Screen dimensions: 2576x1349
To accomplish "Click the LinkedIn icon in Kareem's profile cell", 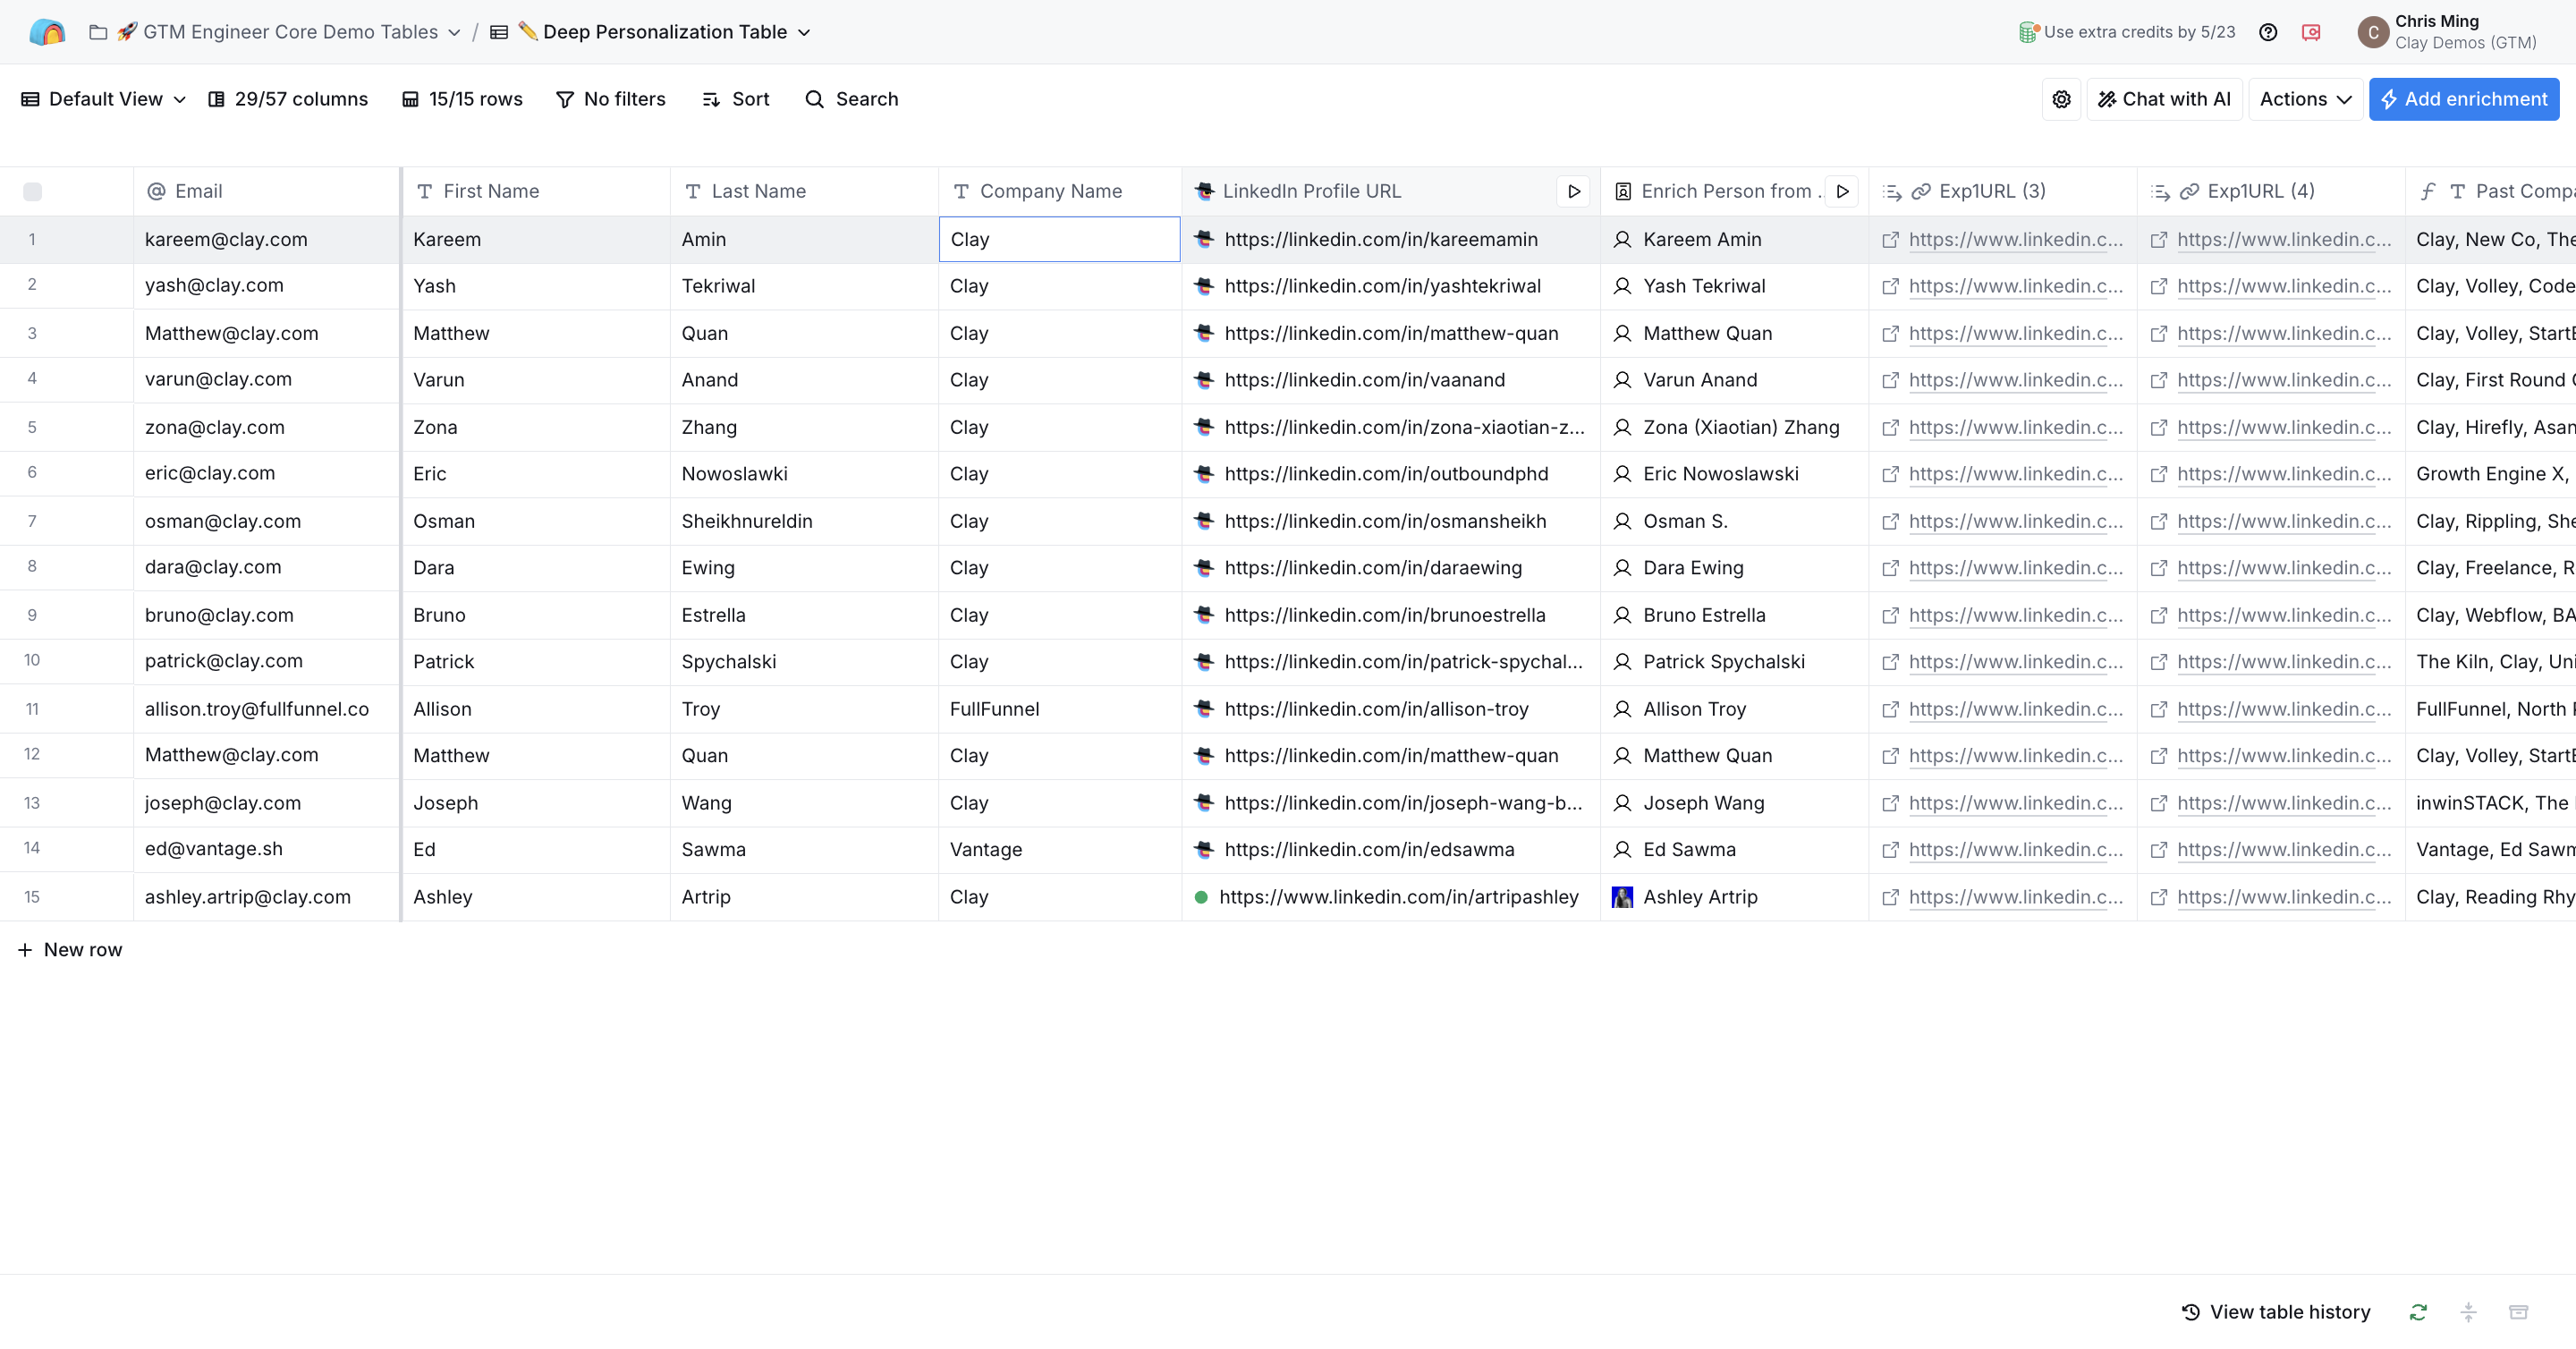I will point(1203,239).
